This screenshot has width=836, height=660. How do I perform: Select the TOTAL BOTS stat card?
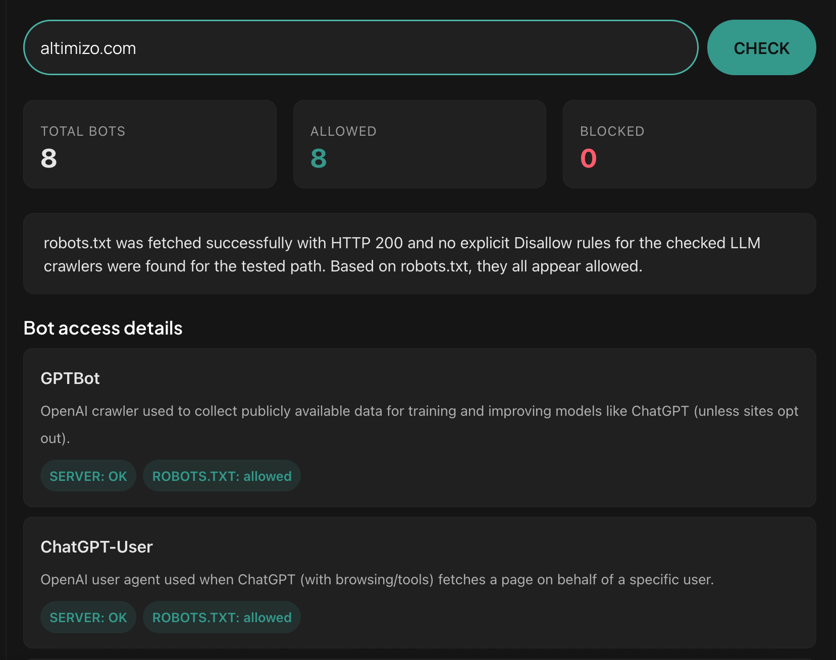149,144
